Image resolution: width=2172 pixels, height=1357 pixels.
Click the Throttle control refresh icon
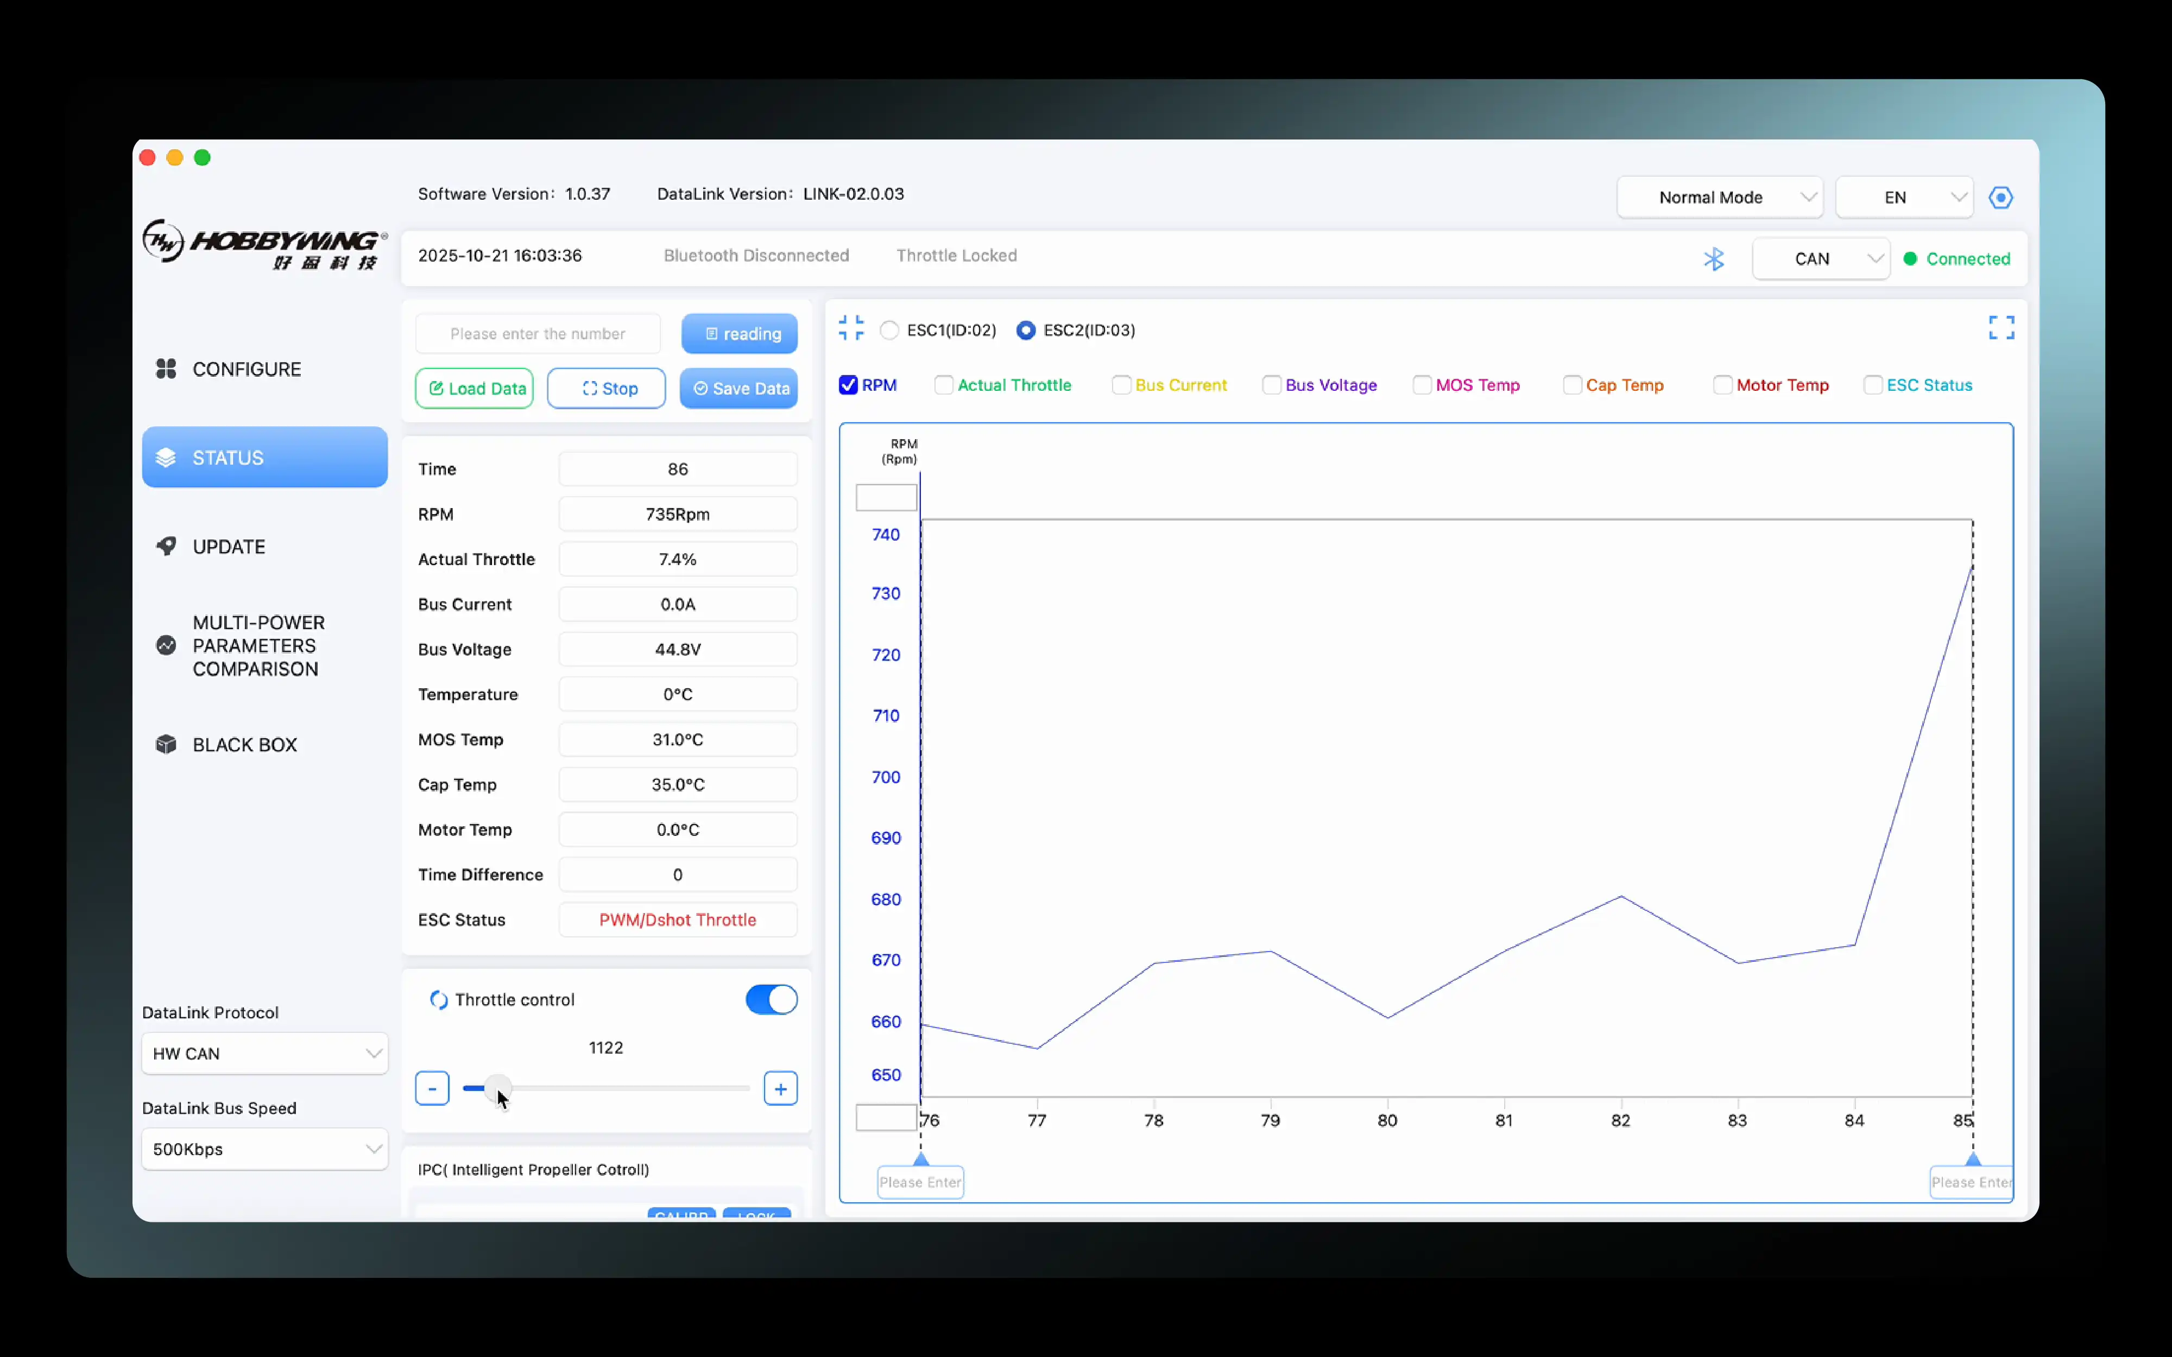click(x=438, y=1000)
